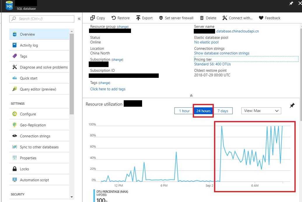Screen dimensions: 302x202
Task: Click the Copy toolbar icon
Action: 92,18
